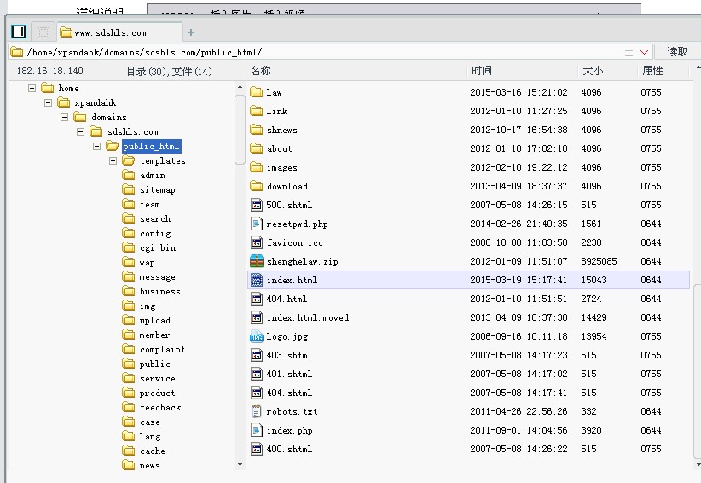The image size is (701, 483).
Task: Open a new tab with plus icon
Action: tap(191, 32)
